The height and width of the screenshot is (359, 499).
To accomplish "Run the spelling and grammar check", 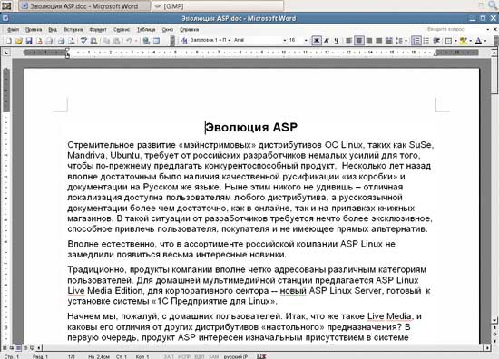I will pos(83,41).
